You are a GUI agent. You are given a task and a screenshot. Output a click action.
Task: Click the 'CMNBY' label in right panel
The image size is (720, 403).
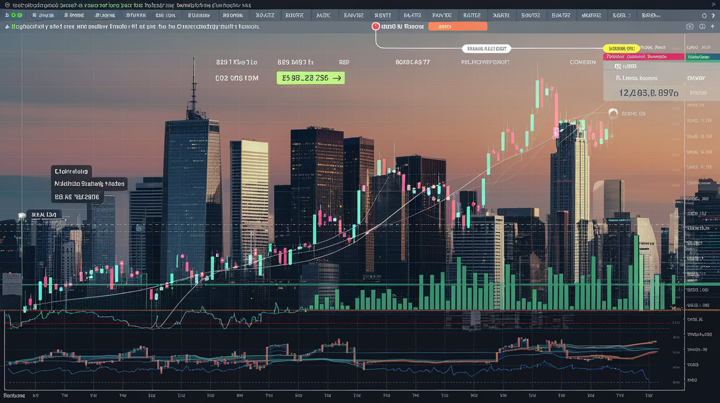coord(696,78)
